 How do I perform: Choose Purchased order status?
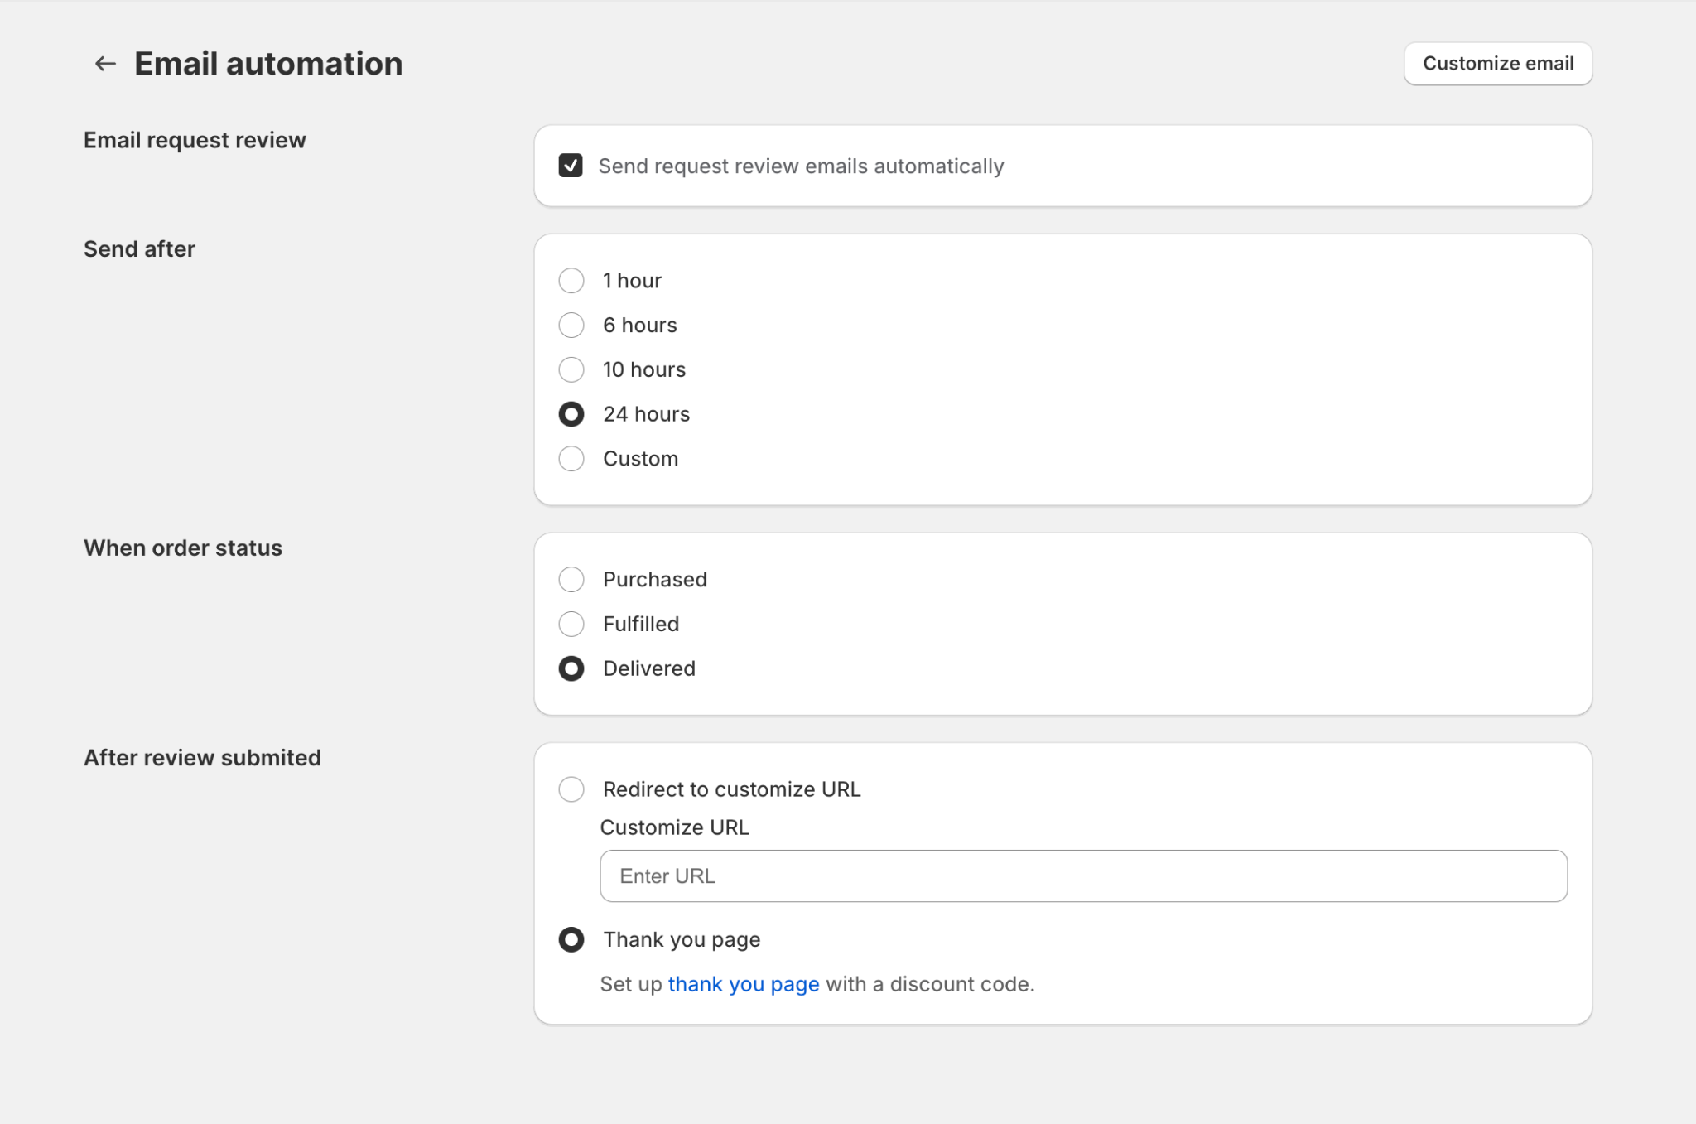point(571,580)
